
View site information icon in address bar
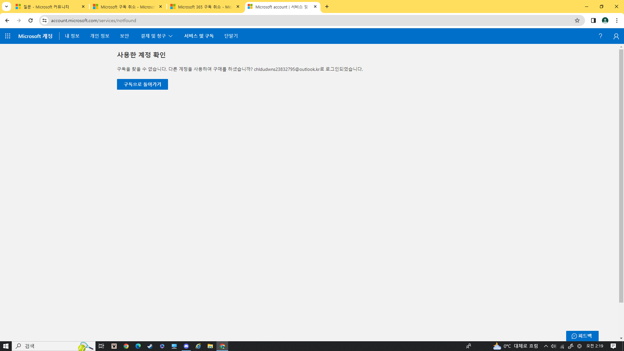pos(45,20)
